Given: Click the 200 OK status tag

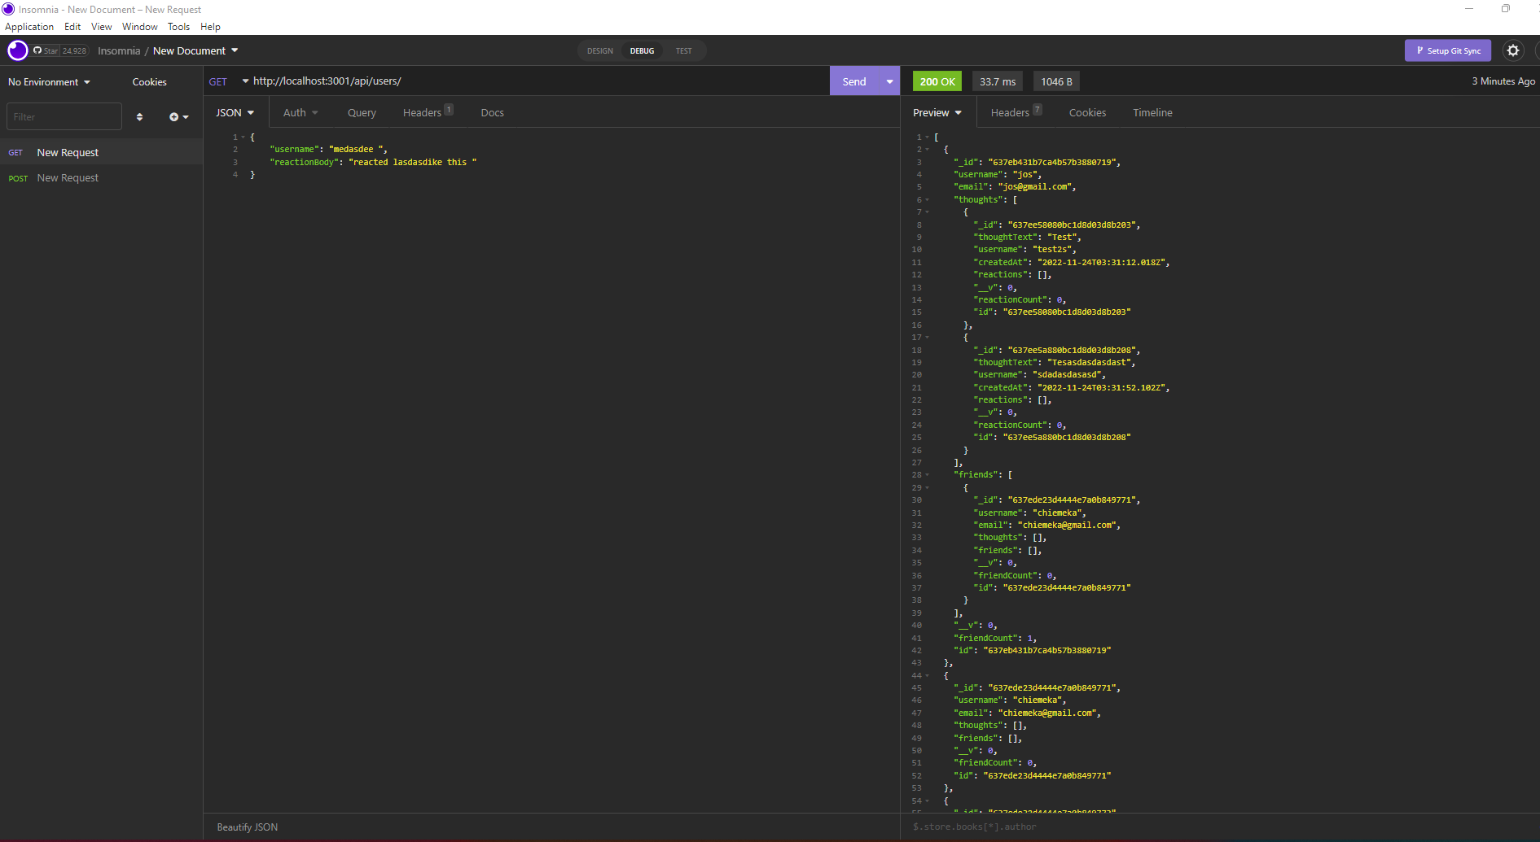Looking at the screenshot, I should pos(937,81).
